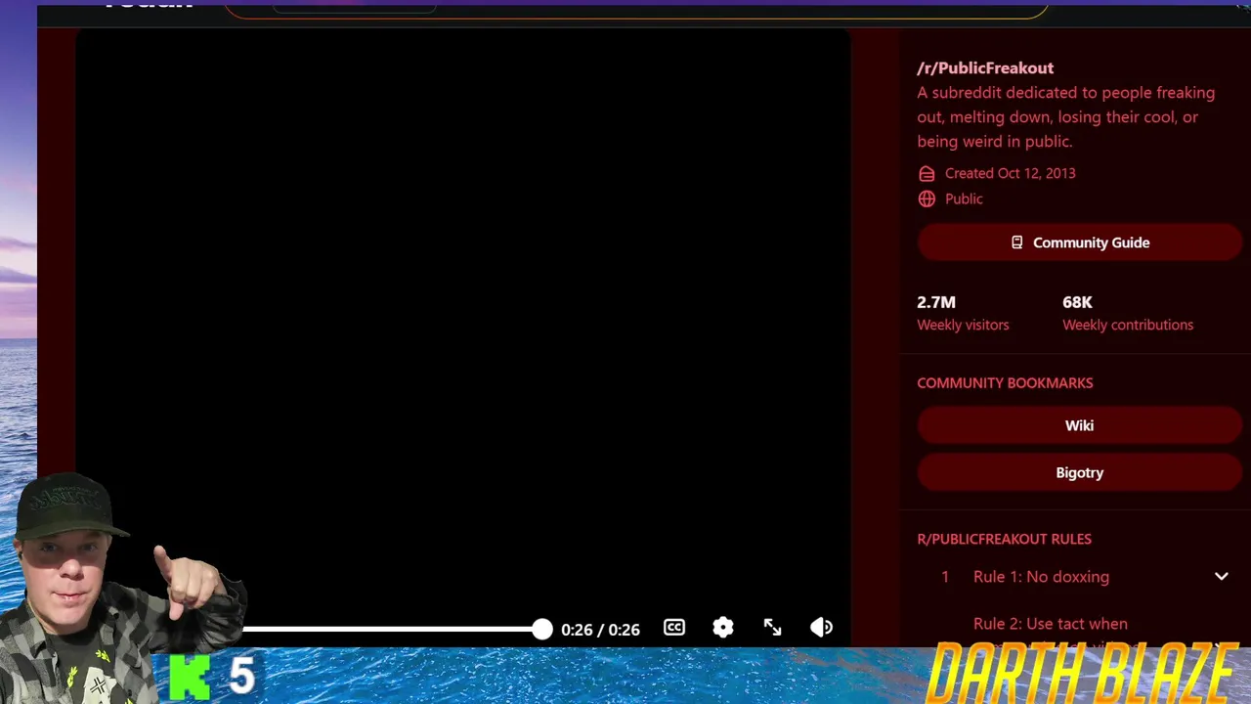Click the /r/PublicFreakout community title
This screenshot has height=704, width=1251.
[985, 67]
